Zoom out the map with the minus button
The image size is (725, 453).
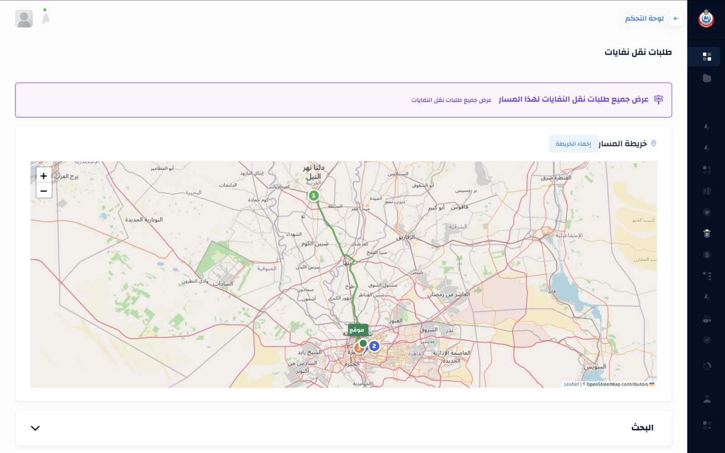(43, 191)
